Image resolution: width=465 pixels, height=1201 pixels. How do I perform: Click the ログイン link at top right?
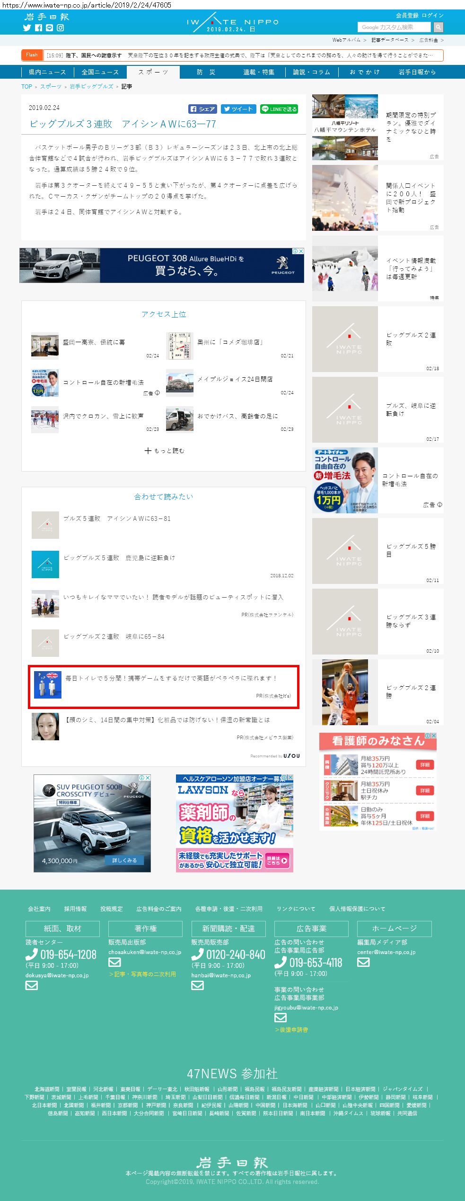point(432,16)
